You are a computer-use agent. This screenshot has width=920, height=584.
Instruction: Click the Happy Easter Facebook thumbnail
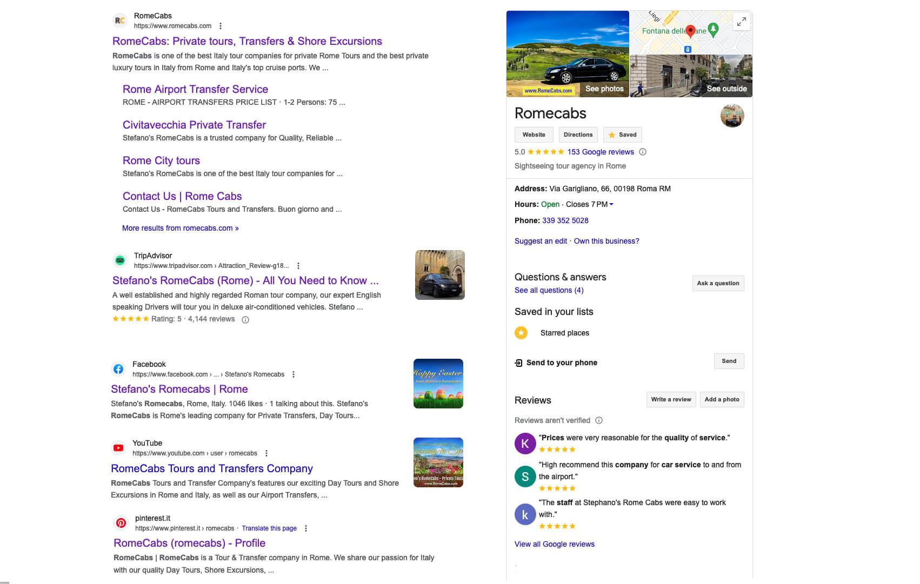[x=438, y=384]
